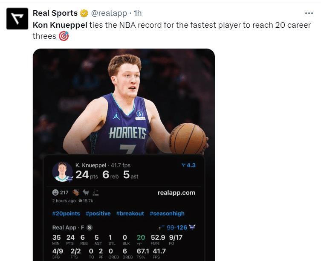Open the Real Sports profile avatar

click(x=17, y=18)
